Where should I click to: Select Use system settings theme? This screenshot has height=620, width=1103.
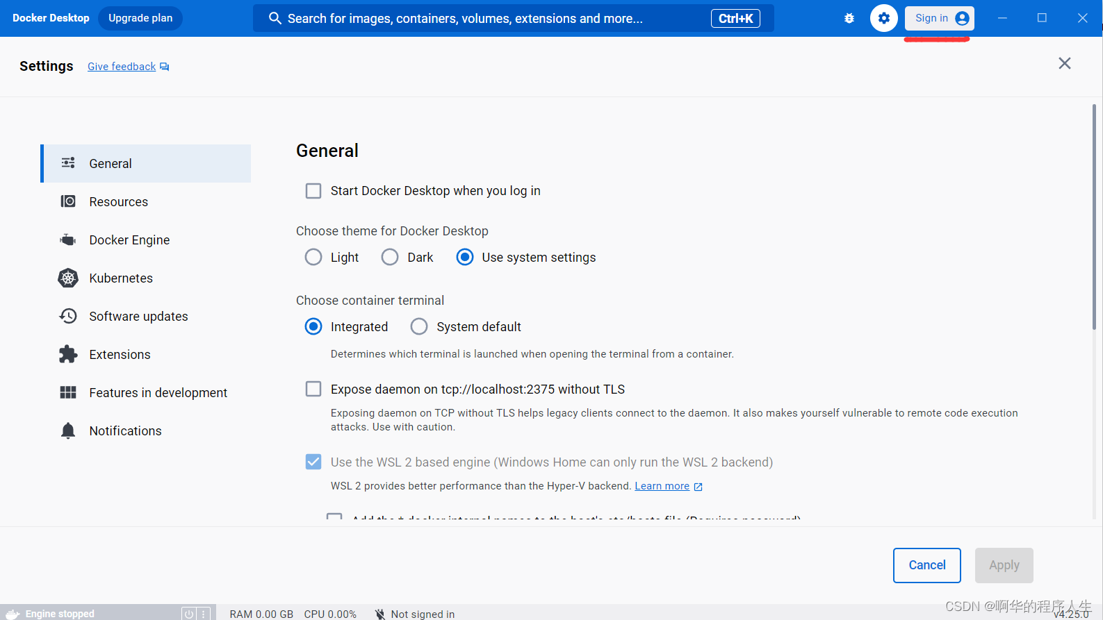tap(465, 258)
